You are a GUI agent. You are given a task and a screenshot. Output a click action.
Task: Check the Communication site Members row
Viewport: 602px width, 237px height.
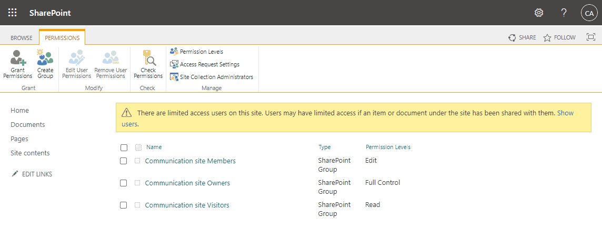[124, 161]
